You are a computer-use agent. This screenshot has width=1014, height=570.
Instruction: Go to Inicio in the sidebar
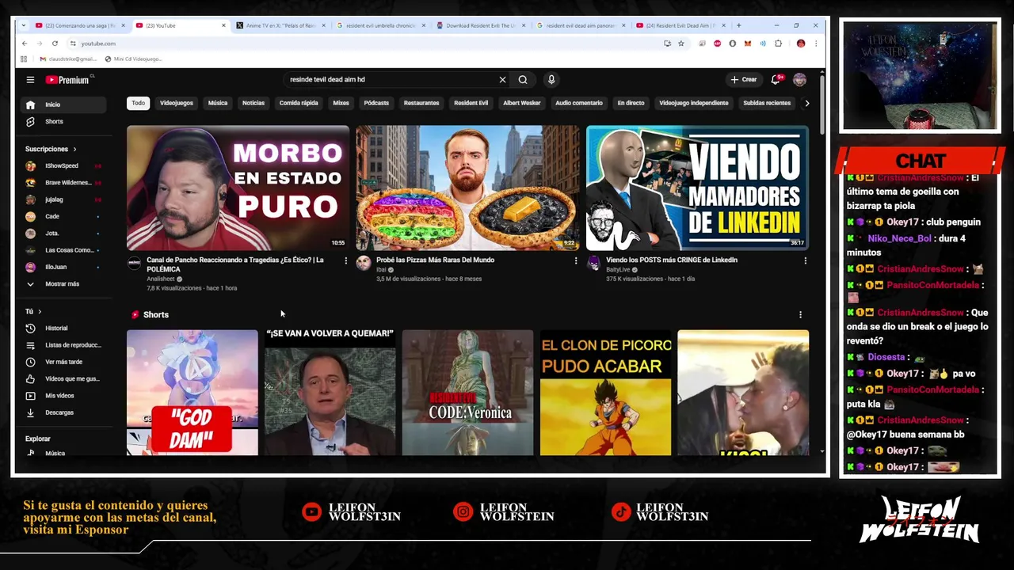click(63, 104)
